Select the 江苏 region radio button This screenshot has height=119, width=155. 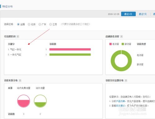[x=51, y=24]
